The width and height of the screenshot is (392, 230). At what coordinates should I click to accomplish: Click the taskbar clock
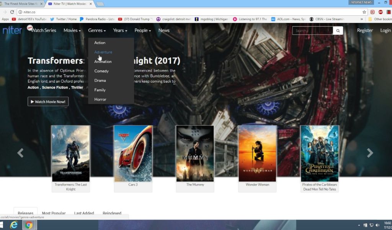pos(387,225)
